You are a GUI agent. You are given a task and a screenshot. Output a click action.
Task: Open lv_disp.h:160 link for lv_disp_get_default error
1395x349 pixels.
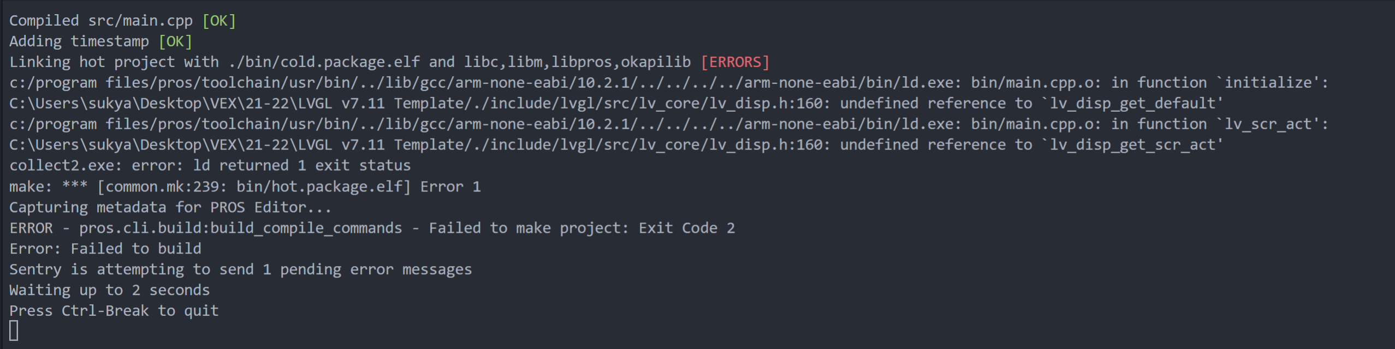(765, 104)
